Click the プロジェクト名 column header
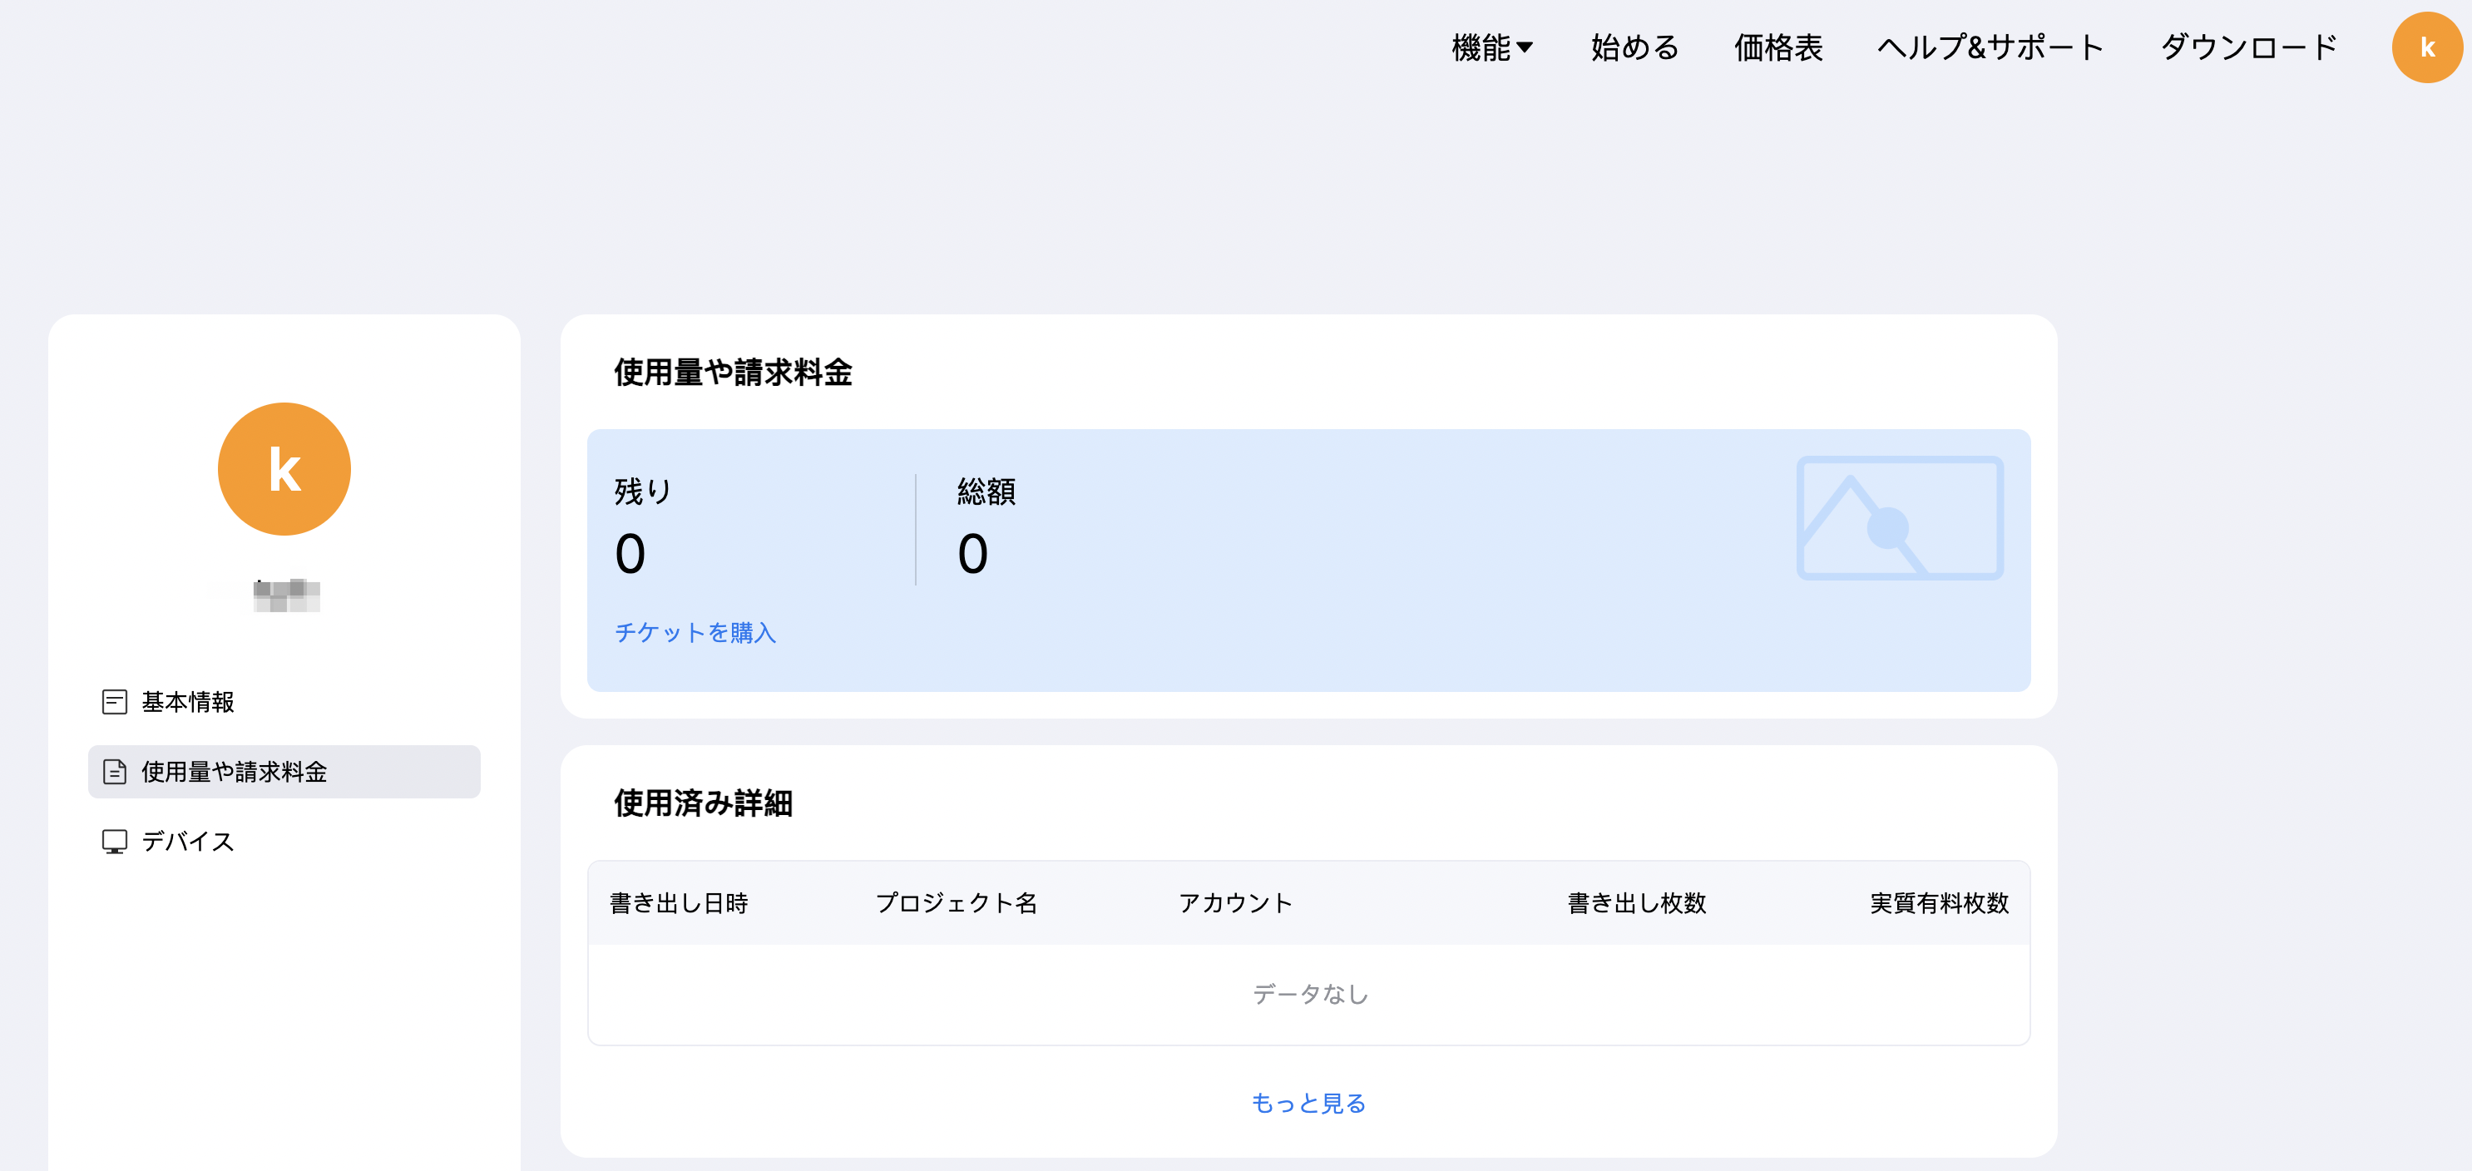Screen dimensions: 2472x1171 pos(956,903)
